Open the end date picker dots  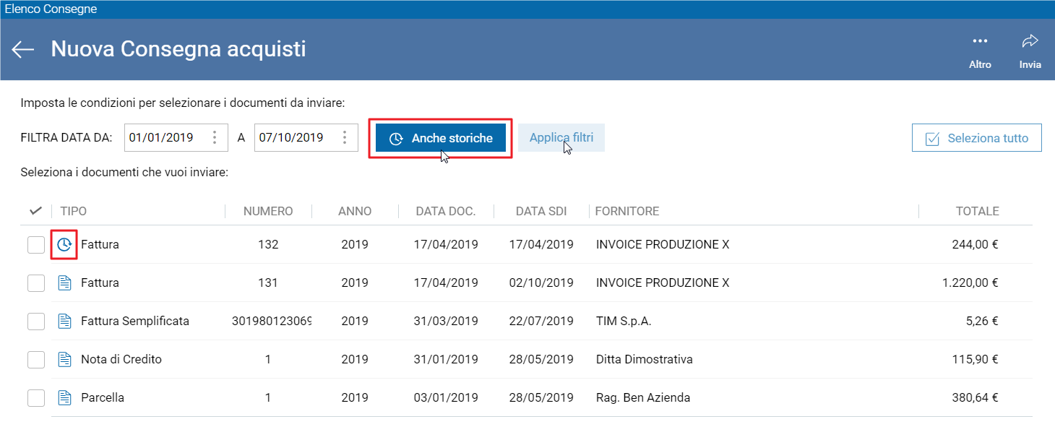[x=345, y=137]
